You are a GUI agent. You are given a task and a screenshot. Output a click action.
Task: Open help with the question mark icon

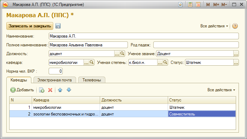tap(235, 26)
